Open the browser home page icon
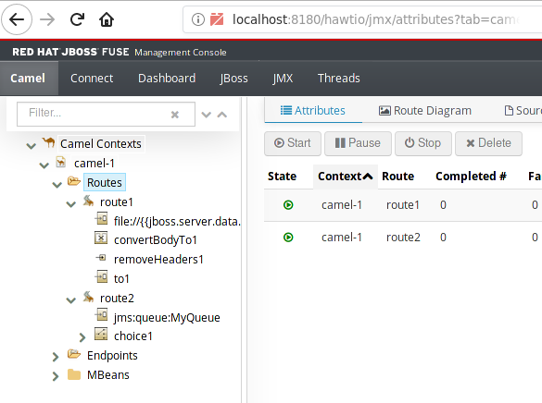 [x=107, y=19]
